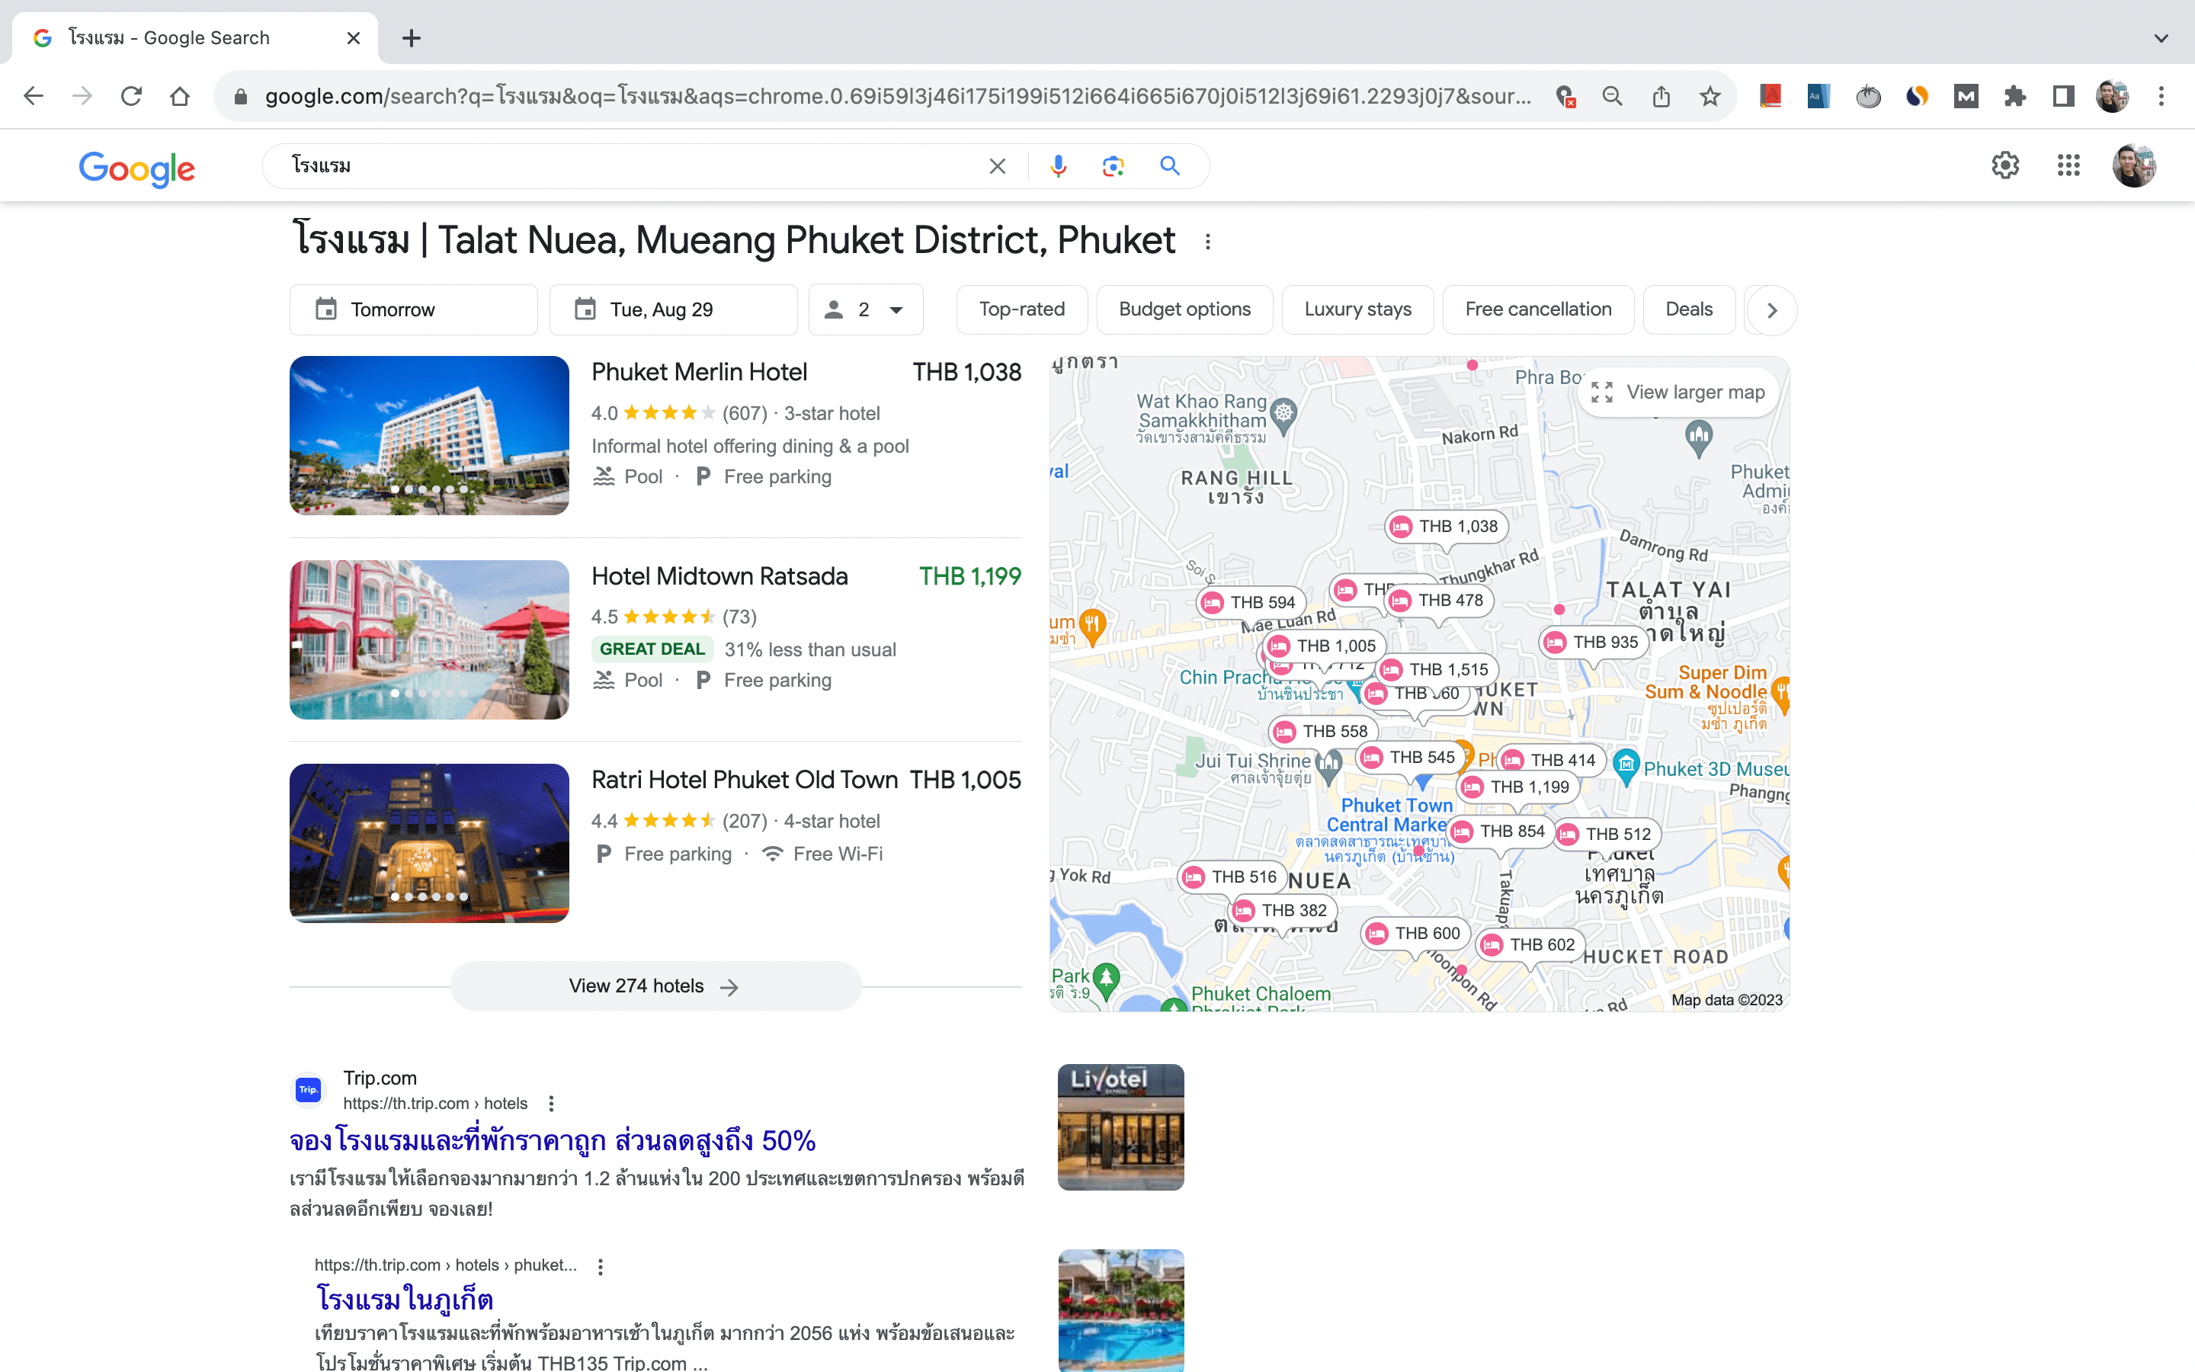Screen dimensions: 2195x1372
Task: Open the zoom magnifier in the address bar
Action: coord(1612,96)
